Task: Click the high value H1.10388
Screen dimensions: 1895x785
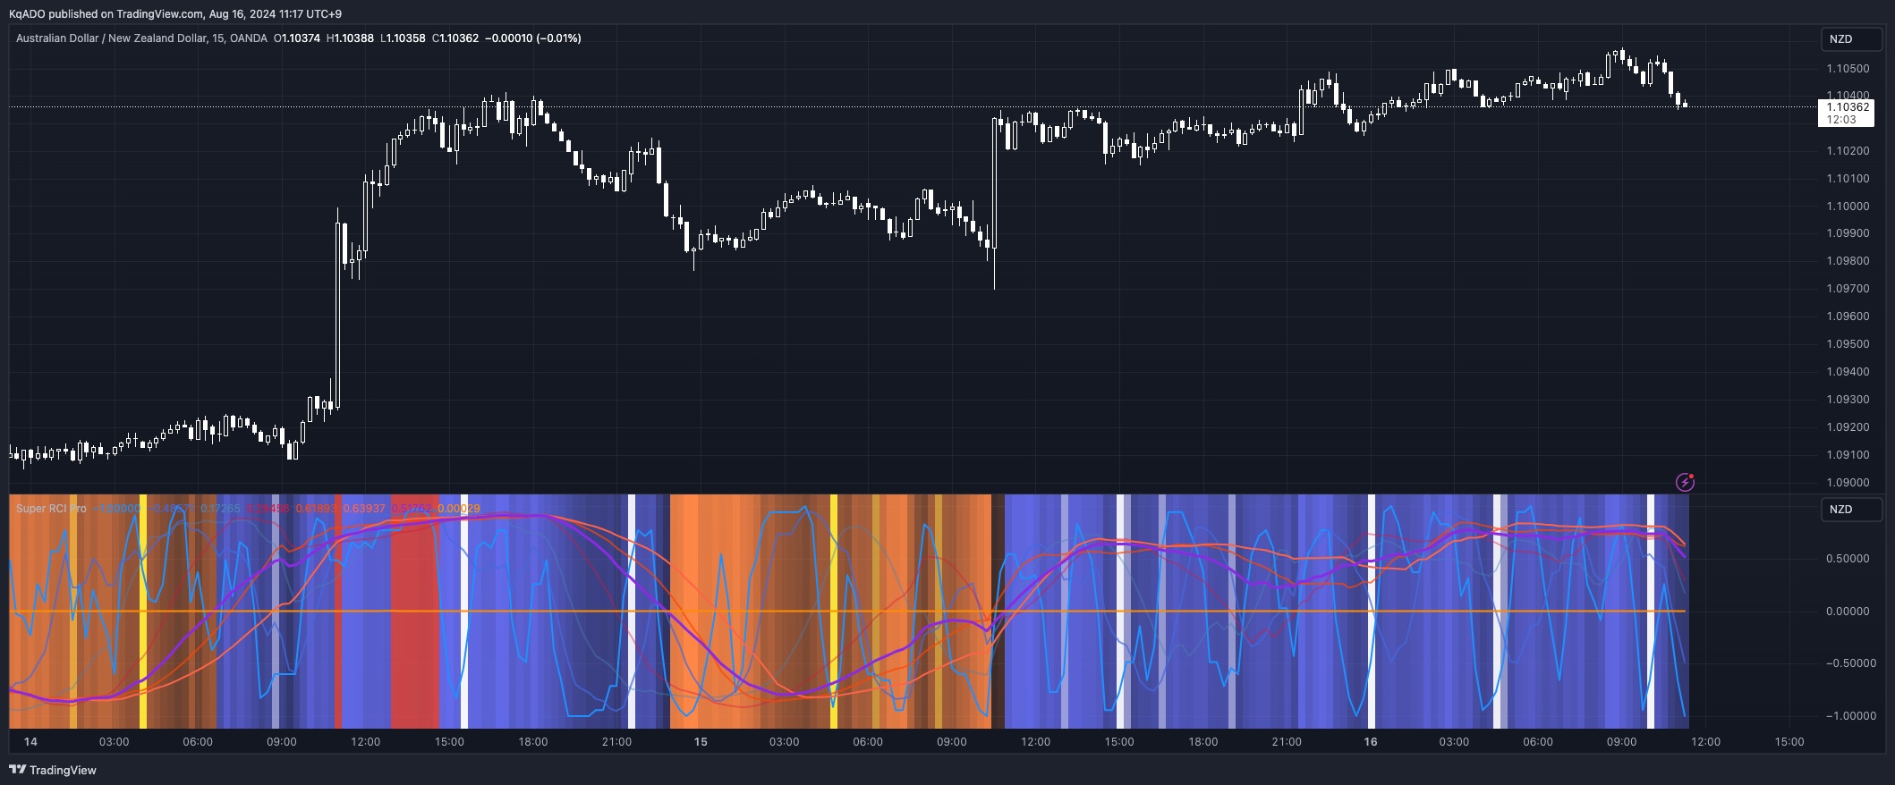Action: 350,38
